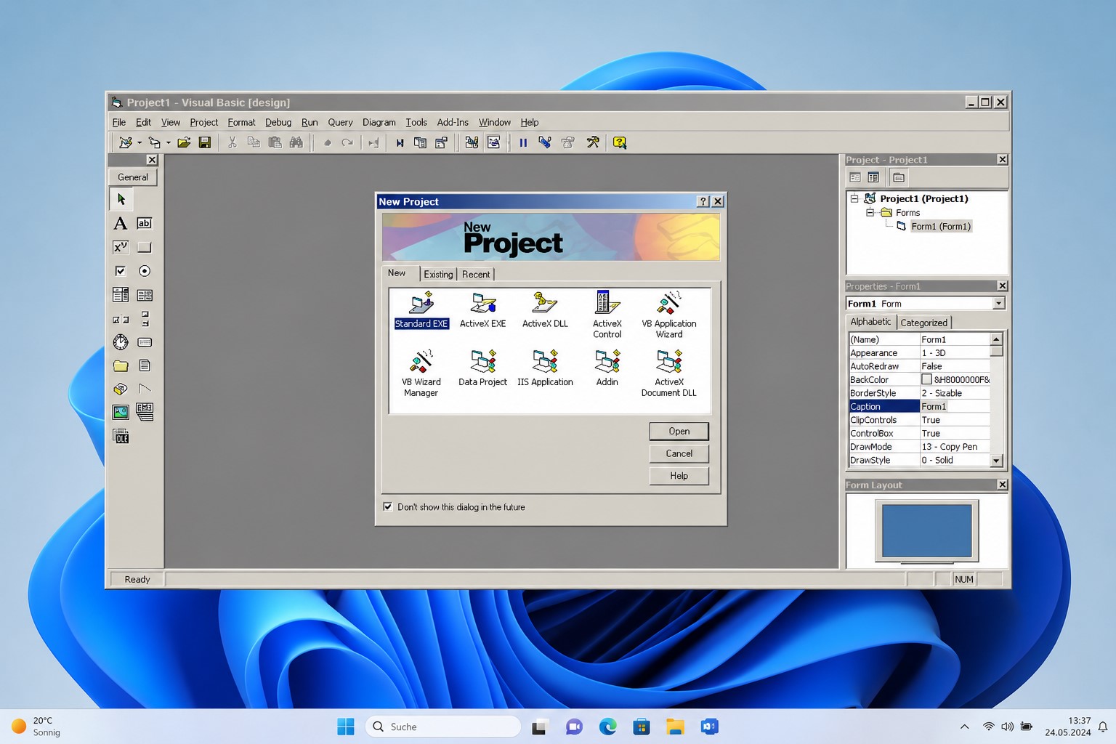This screenshot has height=744, width=1116.
Task: Choose the IIS Application project type
Action: coord(545,368)
